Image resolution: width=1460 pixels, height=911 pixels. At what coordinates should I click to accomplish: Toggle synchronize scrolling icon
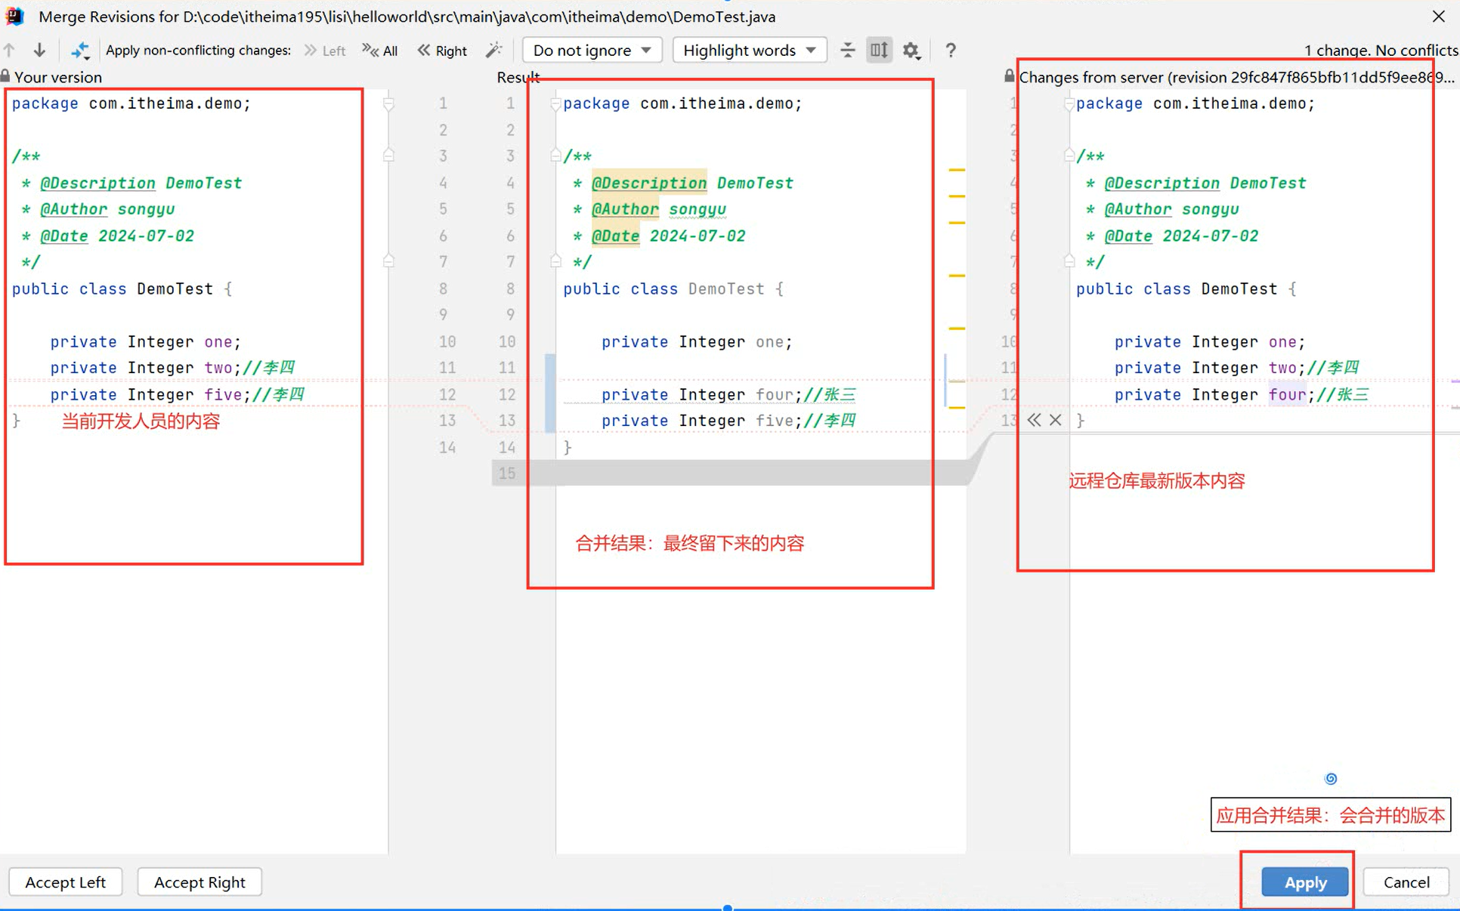coord(879,50)
